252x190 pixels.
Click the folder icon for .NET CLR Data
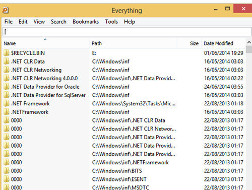tap(7, 61)
